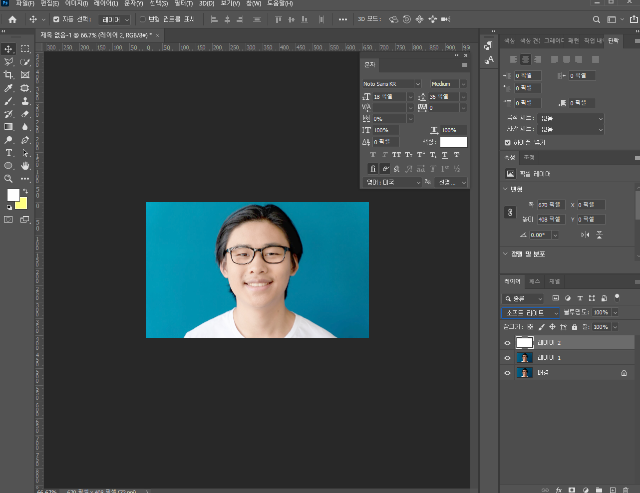Toggle hyphenation checkbox (하이픈 넣기)
Viewport: 640px width, 493px height.
[x=508, y=143]
